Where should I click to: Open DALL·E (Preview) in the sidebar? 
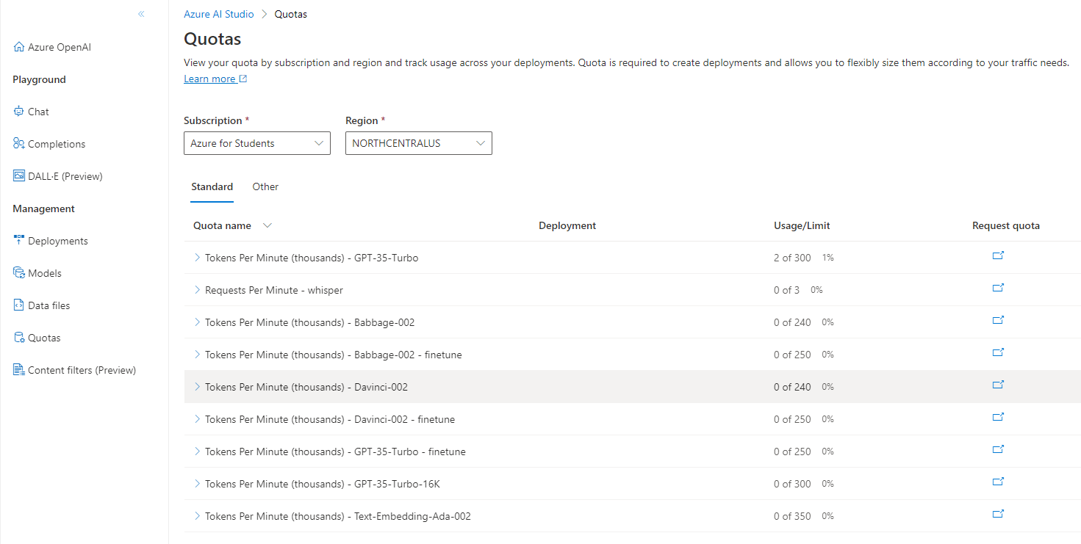point(65,176)
